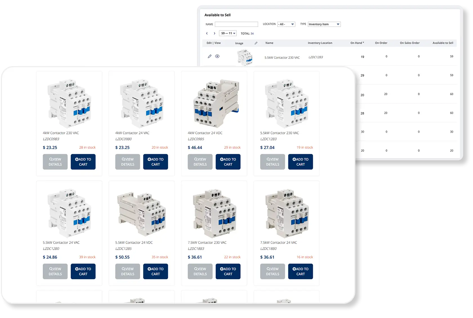Open the LOCATION dropdown set to - All -
This screenshot has height=318, width=473.
pos(286,24)
